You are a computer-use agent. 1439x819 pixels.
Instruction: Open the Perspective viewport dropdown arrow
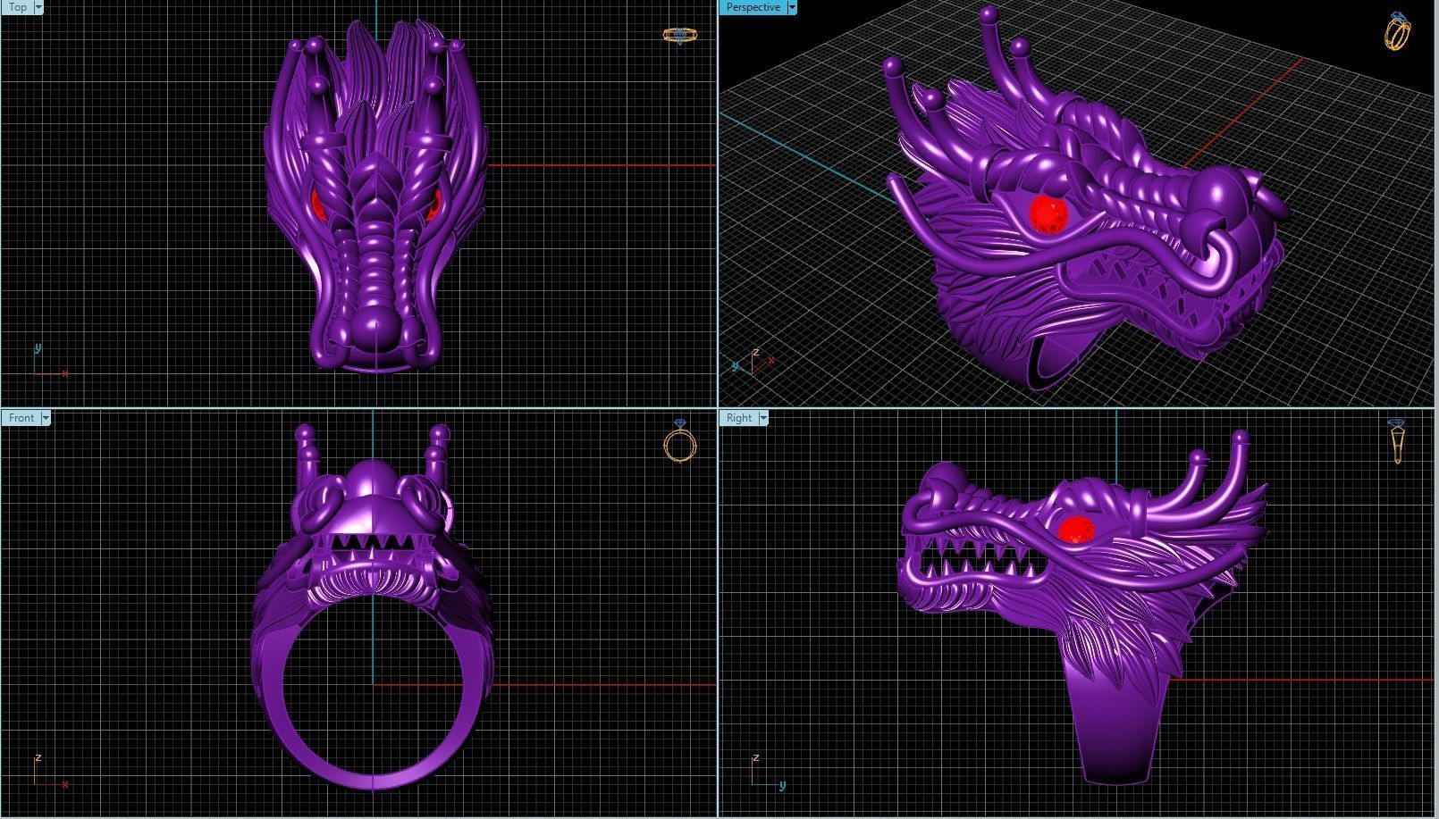pos(792,7)
